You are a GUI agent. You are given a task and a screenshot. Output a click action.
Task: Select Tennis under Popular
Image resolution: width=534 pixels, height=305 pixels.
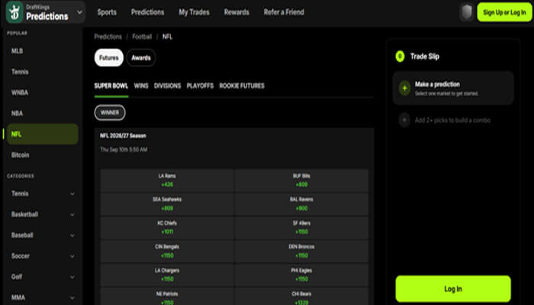click(42, 72)
